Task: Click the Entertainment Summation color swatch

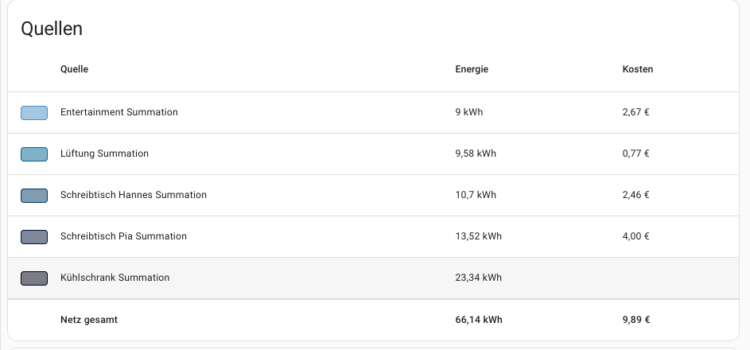Action: tap(34, 113)
